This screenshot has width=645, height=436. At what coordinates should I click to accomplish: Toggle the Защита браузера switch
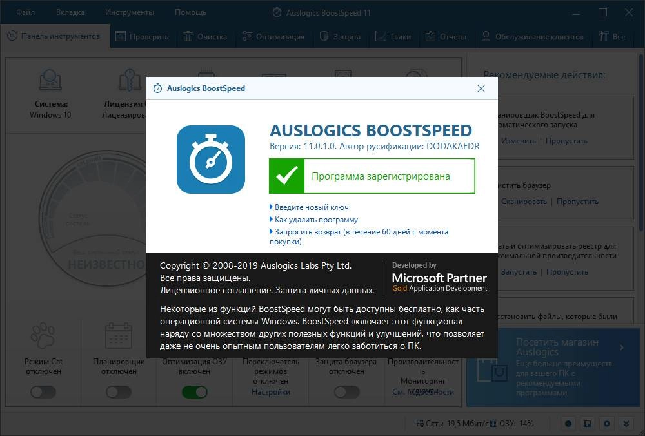click(x=346, y=392)
